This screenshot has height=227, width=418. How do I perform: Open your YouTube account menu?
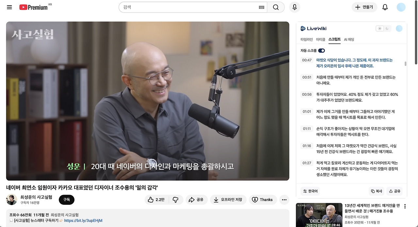401,7
